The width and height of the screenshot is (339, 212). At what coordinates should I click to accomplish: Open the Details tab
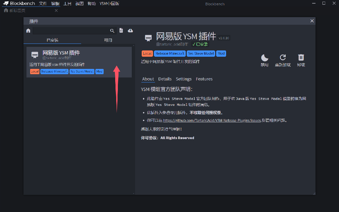[165, 79]
